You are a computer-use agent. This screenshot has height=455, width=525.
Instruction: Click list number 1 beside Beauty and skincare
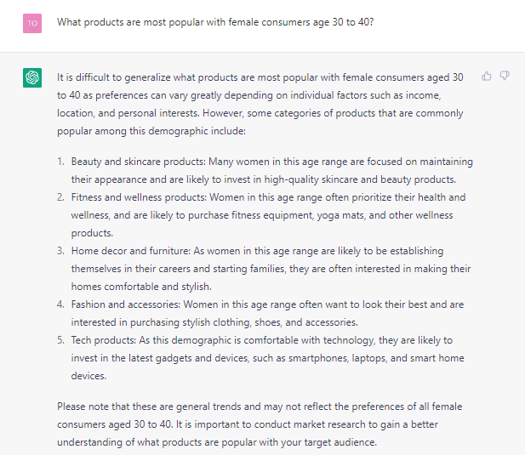61,162
